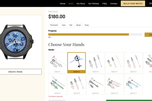The image size is (152, 101).
Task: Select hands Option 1 with red tip
Action: click(58, 63)
